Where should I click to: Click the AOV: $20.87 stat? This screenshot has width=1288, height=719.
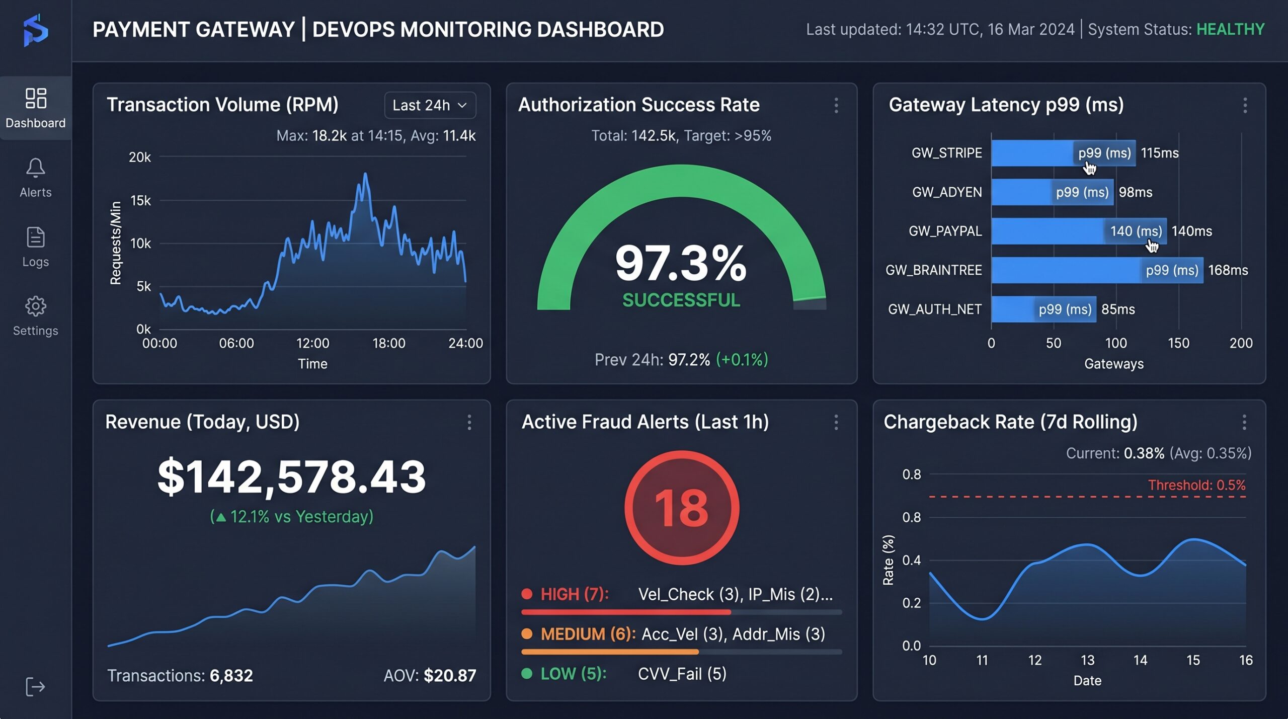[430, 675]
